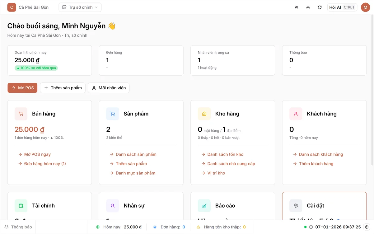Viewport: 374px width, 234px height.
Task: Click the Tài chính wallet icon
Action: point(21,206)
